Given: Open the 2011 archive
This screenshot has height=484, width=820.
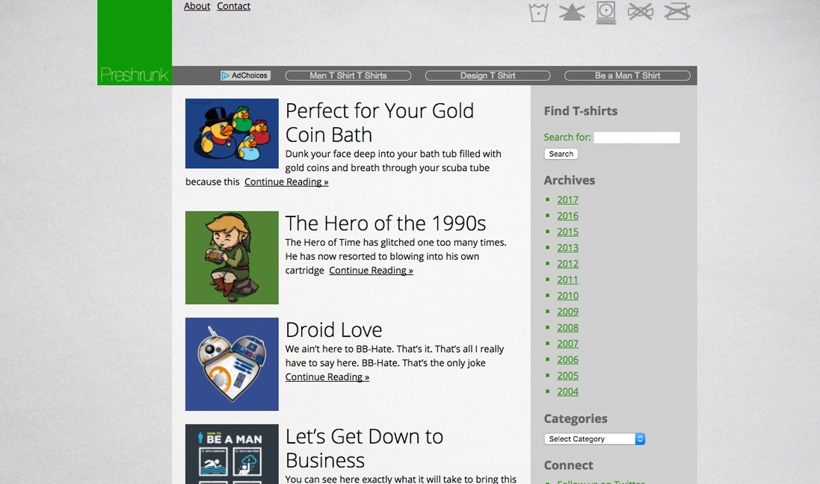Looking at the screenshot, I should 567,279.
